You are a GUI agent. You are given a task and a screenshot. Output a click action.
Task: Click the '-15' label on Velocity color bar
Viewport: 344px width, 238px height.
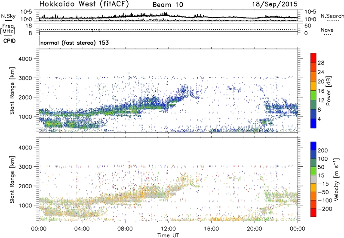click(323, 184)
